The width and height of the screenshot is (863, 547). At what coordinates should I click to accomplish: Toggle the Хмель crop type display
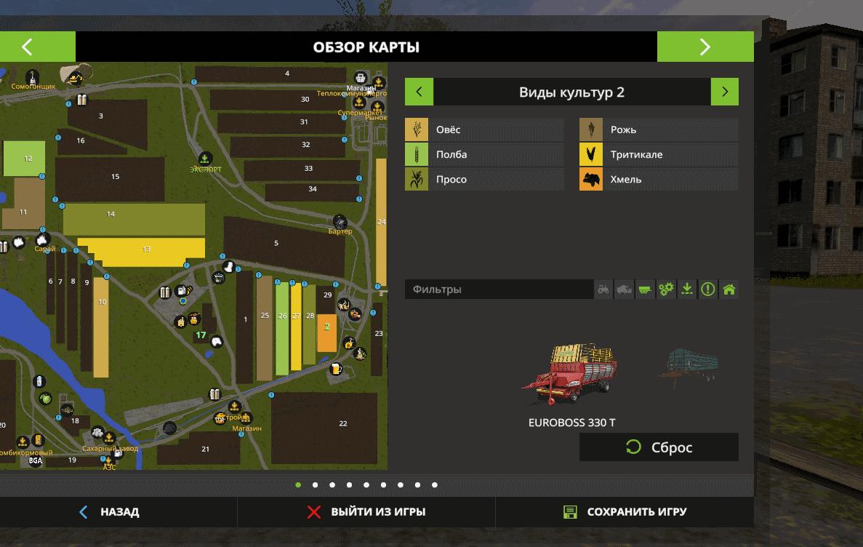659,180
